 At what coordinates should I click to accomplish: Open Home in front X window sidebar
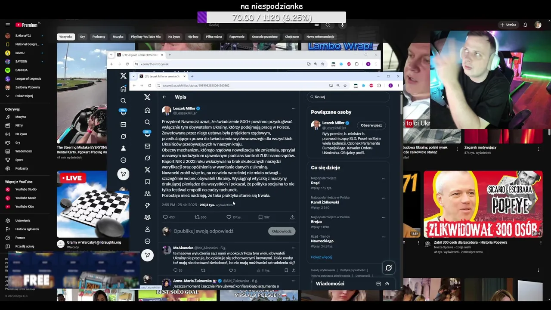[x=147, y=110]
